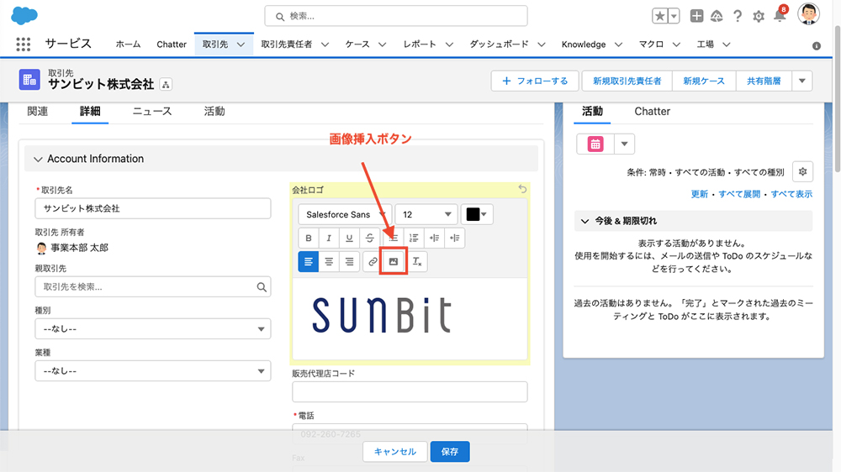
Task: Click the pink calendar new event icon
Action: click(595, 144)
